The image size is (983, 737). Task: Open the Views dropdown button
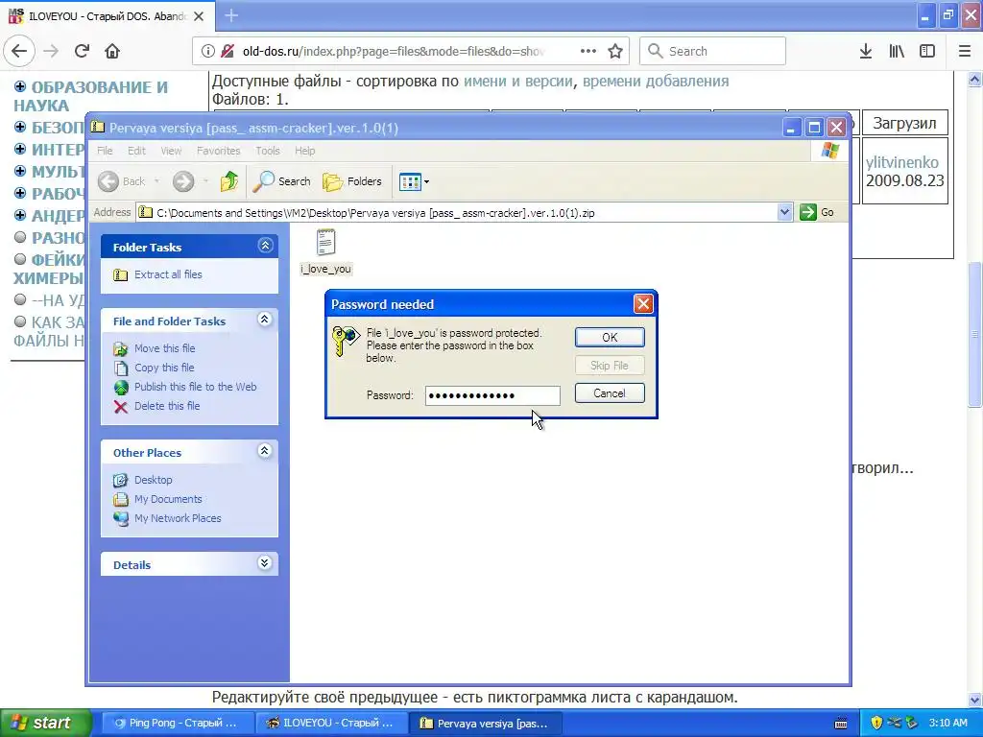point(414,181)
